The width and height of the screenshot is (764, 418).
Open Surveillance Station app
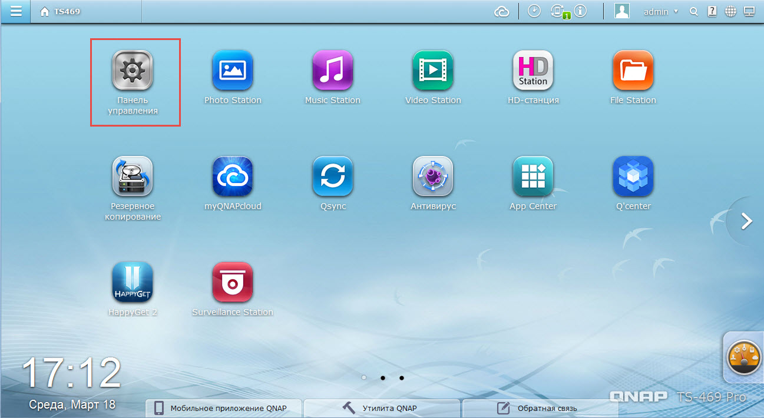233,283
